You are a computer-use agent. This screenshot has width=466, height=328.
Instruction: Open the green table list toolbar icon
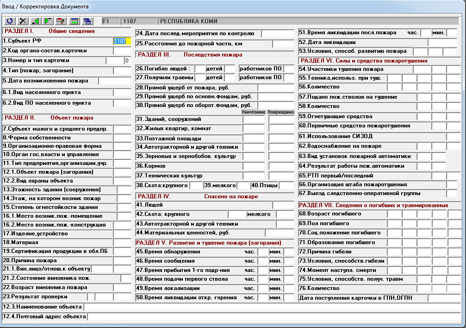(74, 21)
